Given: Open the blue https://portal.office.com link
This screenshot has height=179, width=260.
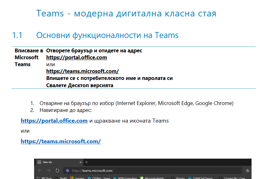Looking at the screenshot, I should pos(54,121).
